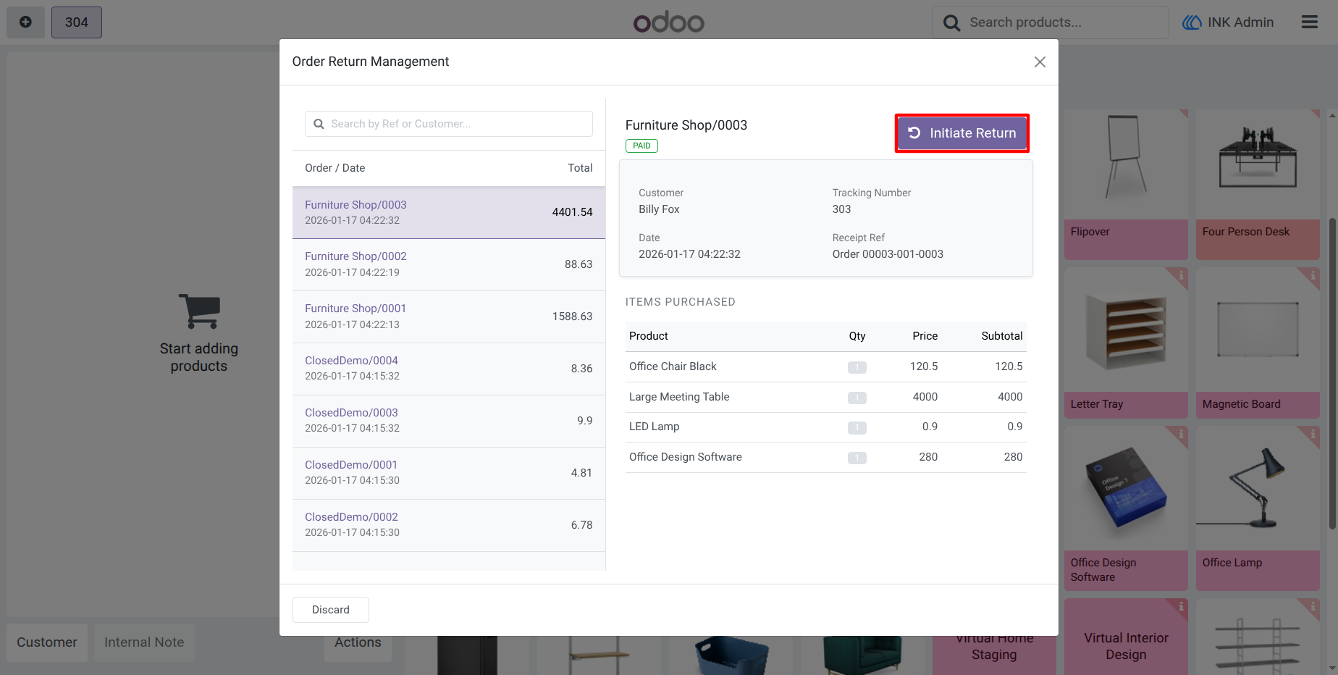The image size is (1338, 675).
Task: Open order ClosedDemo/0001
Action: pos(449,473)
